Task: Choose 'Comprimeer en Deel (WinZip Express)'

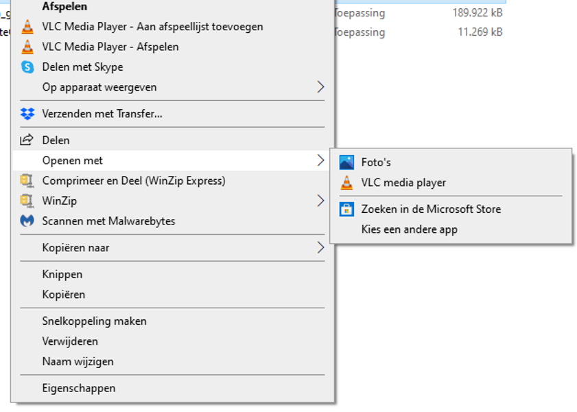Action: [173, 181]
